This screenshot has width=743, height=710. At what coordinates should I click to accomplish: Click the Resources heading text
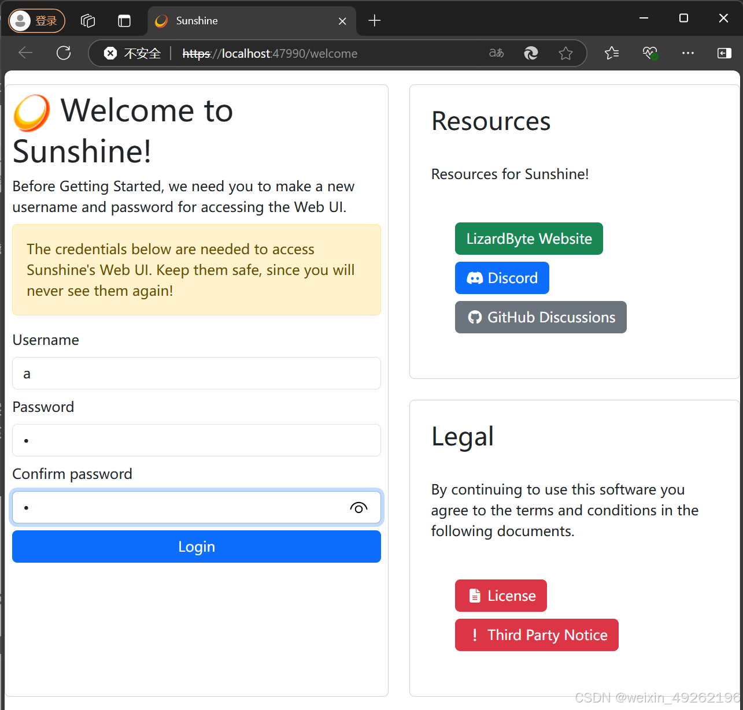tap(491, 121)
